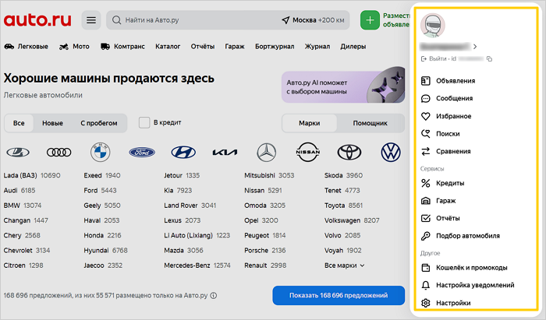
Task: Open Дилеры in top navigation
Action: click(x=353, y=47)
